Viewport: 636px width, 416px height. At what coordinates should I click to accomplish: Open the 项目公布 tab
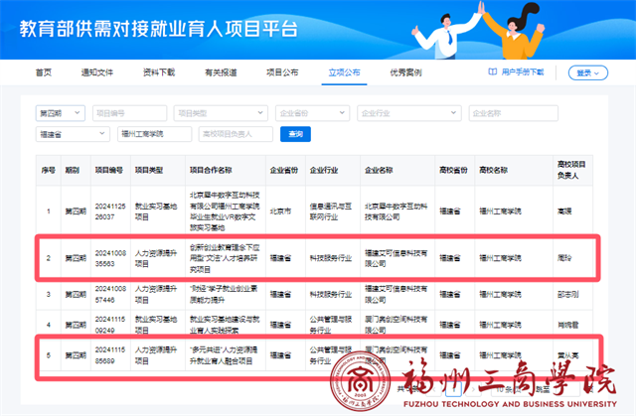[x=282, y=72]
